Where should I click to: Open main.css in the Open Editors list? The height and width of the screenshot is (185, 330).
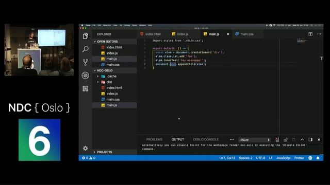(114, 65)
